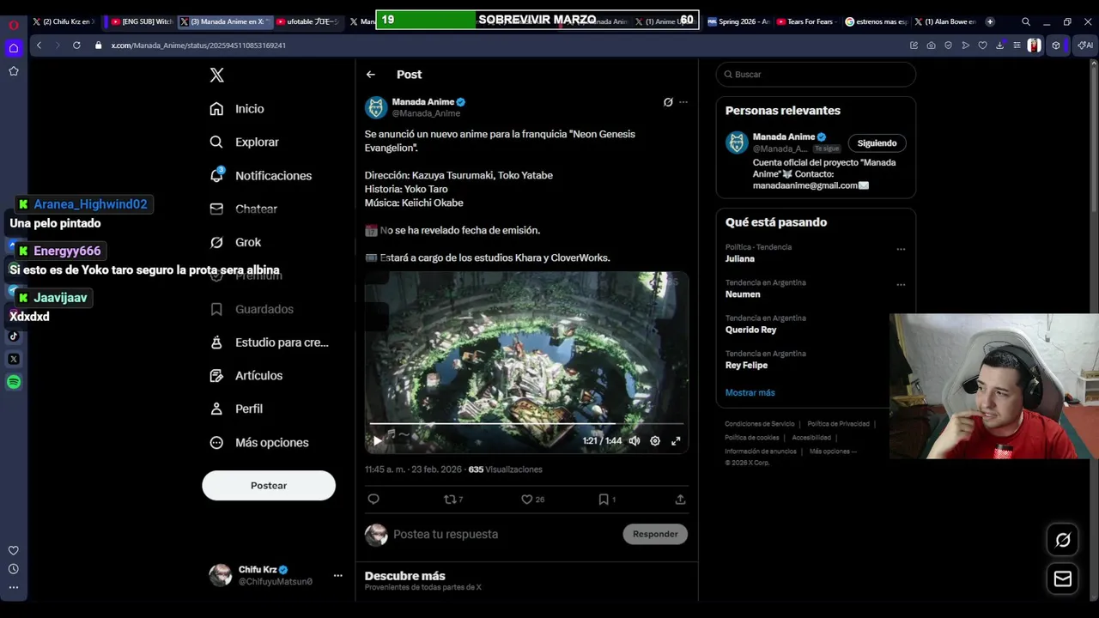Screen dimensions: 1099x618
Task: Bookmark the post using the bookmark icon
Action: pyautogui.click(x=606, y=499)
